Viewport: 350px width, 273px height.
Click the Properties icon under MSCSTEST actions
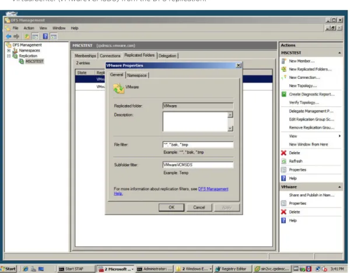[x=283, y=170]
